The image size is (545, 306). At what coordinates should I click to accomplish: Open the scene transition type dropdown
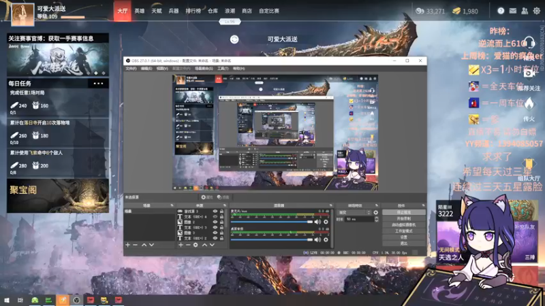[354, 212]
